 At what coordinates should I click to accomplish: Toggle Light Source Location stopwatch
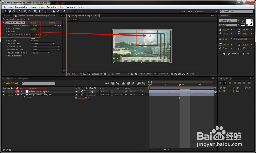pos(9,35)
